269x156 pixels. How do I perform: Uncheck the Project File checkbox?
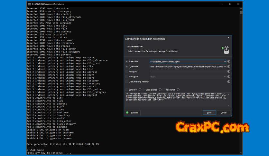tap(127, 61)
